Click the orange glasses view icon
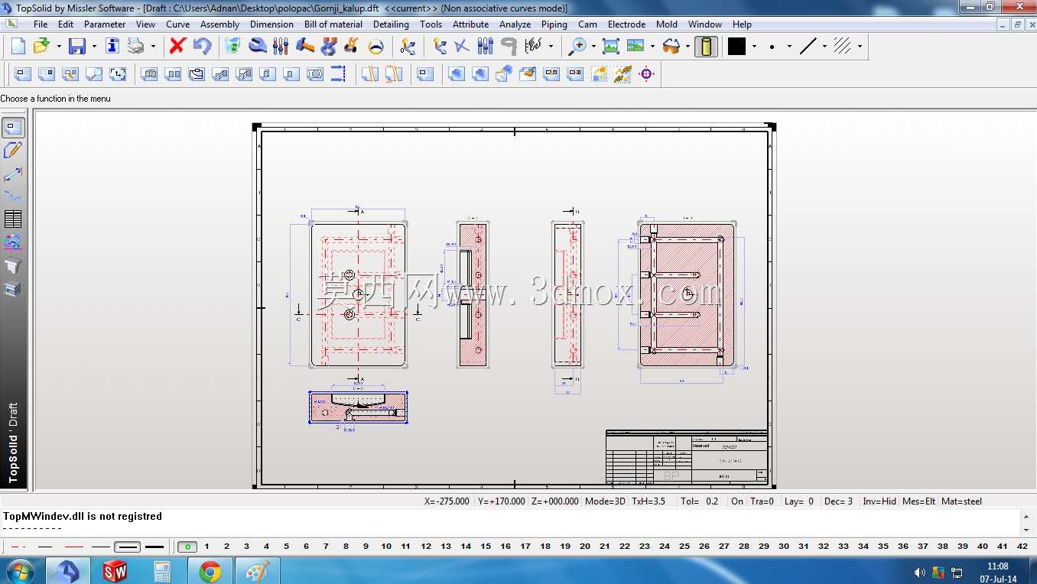The height and width of the screenshot is (584, 1037). point(671,47)
